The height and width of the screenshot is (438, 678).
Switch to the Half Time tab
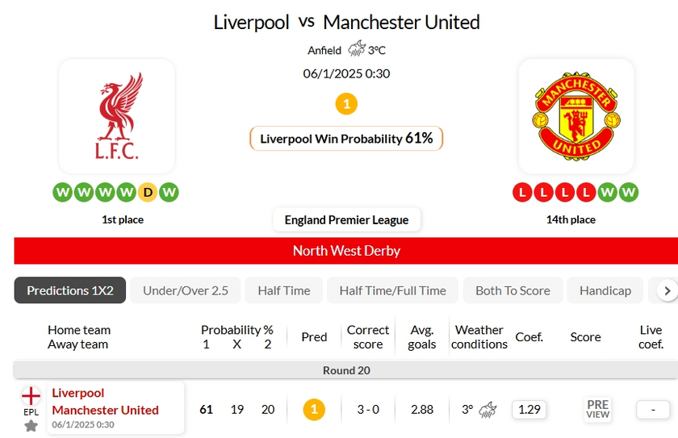coord(284,290)
